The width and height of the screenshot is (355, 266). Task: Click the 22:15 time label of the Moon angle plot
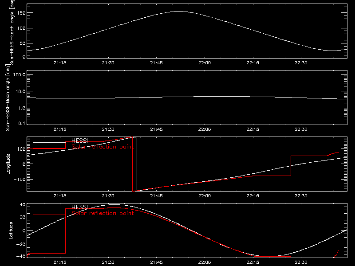[x=253, y=129]
